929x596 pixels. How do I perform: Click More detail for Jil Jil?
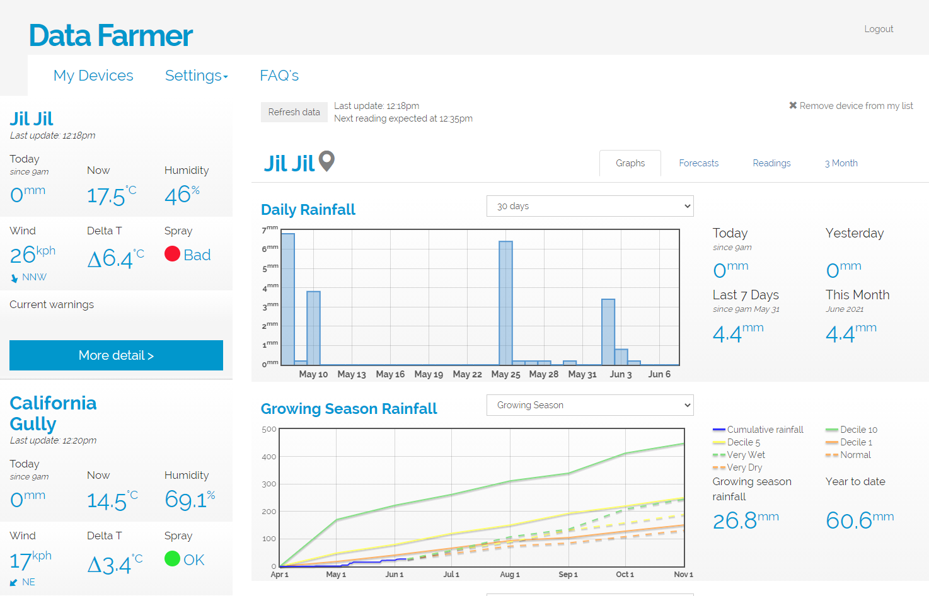(x=116, y=355)
